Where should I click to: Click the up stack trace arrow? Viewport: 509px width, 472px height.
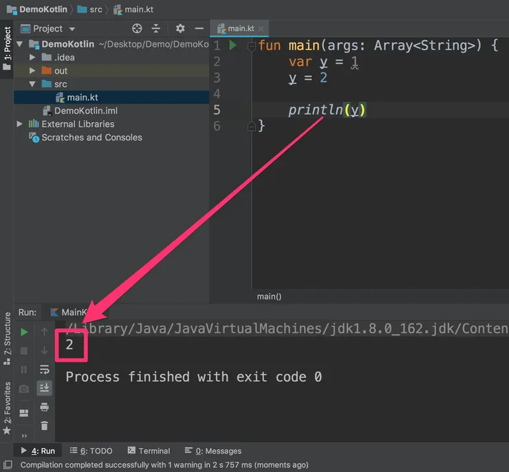click(45, 332)
